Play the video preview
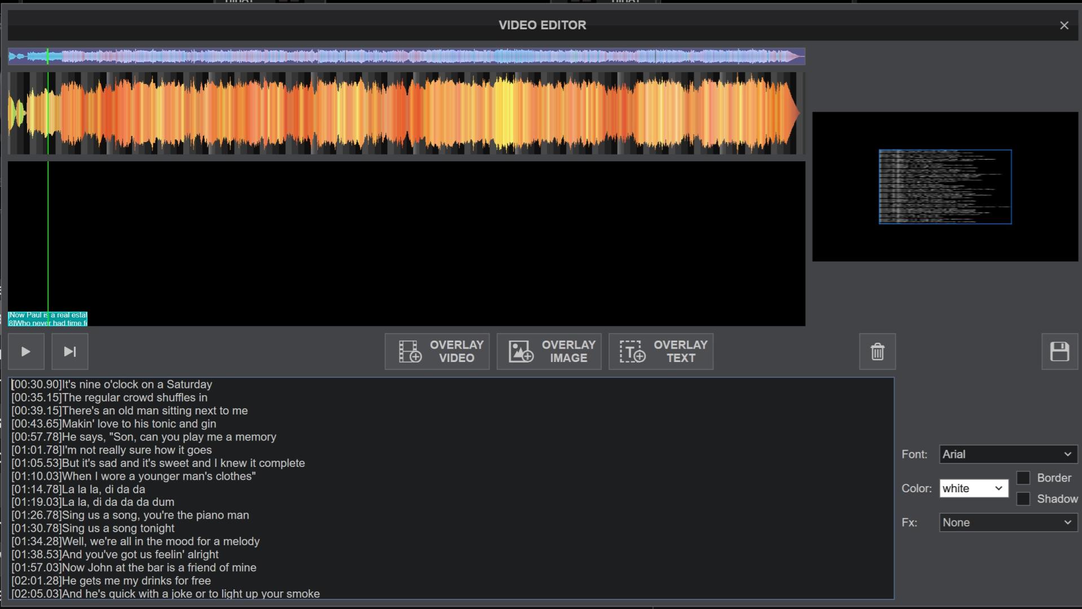This screenshot has width=1082, height=609. [26, 352]
